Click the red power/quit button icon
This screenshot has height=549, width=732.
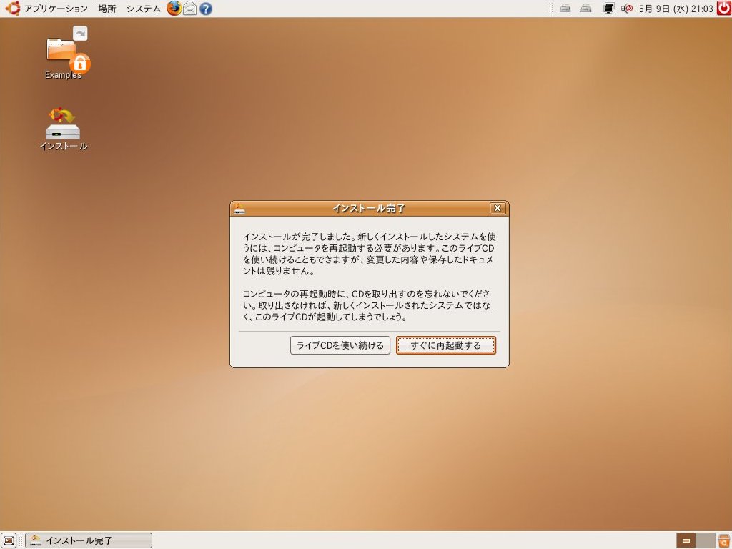pos(723,9)
